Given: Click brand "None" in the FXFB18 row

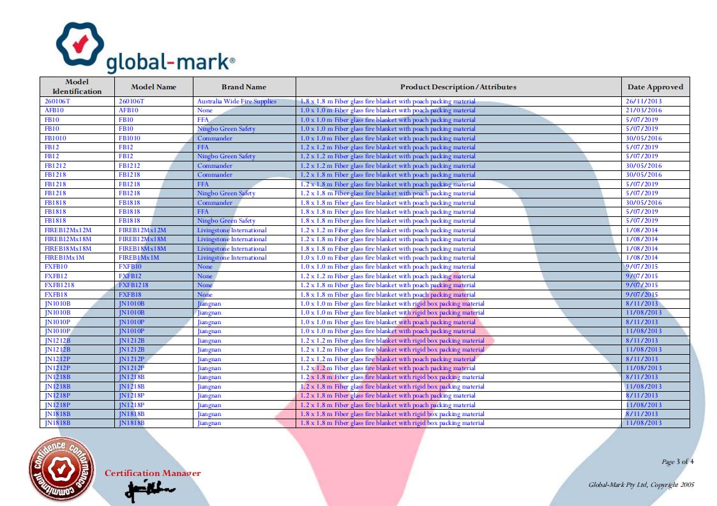Looking at the screenshot, I should coord(205,294).
